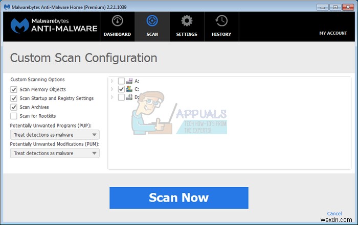Expand the C: drive tree node
The image size is (358, 225).
pyautogui.click(x=112, y=89)
